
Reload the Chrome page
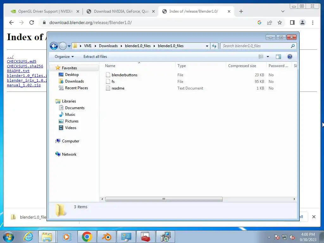(x=32, y=22)
